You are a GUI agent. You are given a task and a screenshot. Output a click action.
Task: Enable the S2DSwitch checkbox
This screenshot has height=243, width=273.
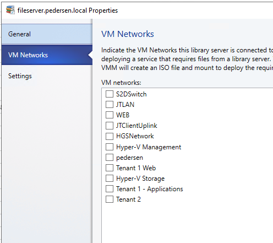click(110, 94)
